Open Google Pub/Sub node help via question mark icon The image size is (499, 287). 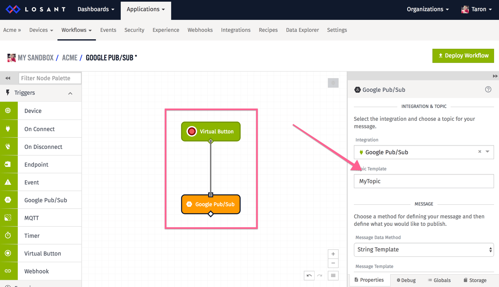(488, 90)
